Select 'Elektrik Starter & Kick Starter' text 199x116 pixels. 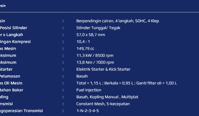click(103, 69)
